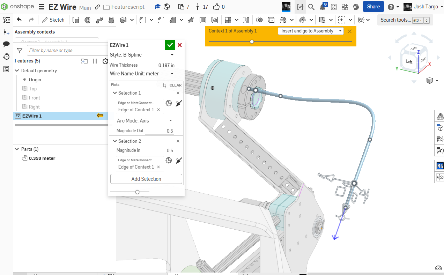444x275 pixels.
Task: Select the EZWire 1 feature
Action: pos(60,116)
